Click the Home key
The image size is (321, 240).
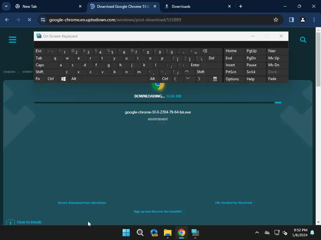pos(234,51)
